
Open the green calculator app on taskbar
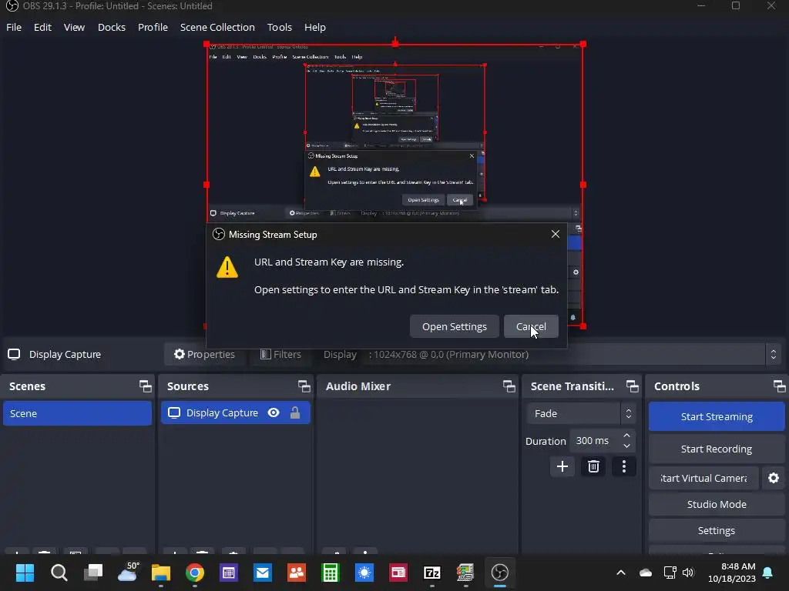[331, 573]
